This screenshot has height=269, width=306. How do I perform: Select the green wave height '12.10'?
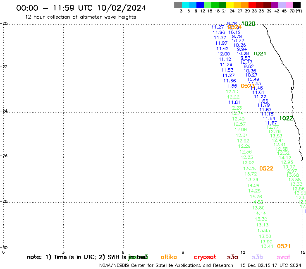pos(232,91)
